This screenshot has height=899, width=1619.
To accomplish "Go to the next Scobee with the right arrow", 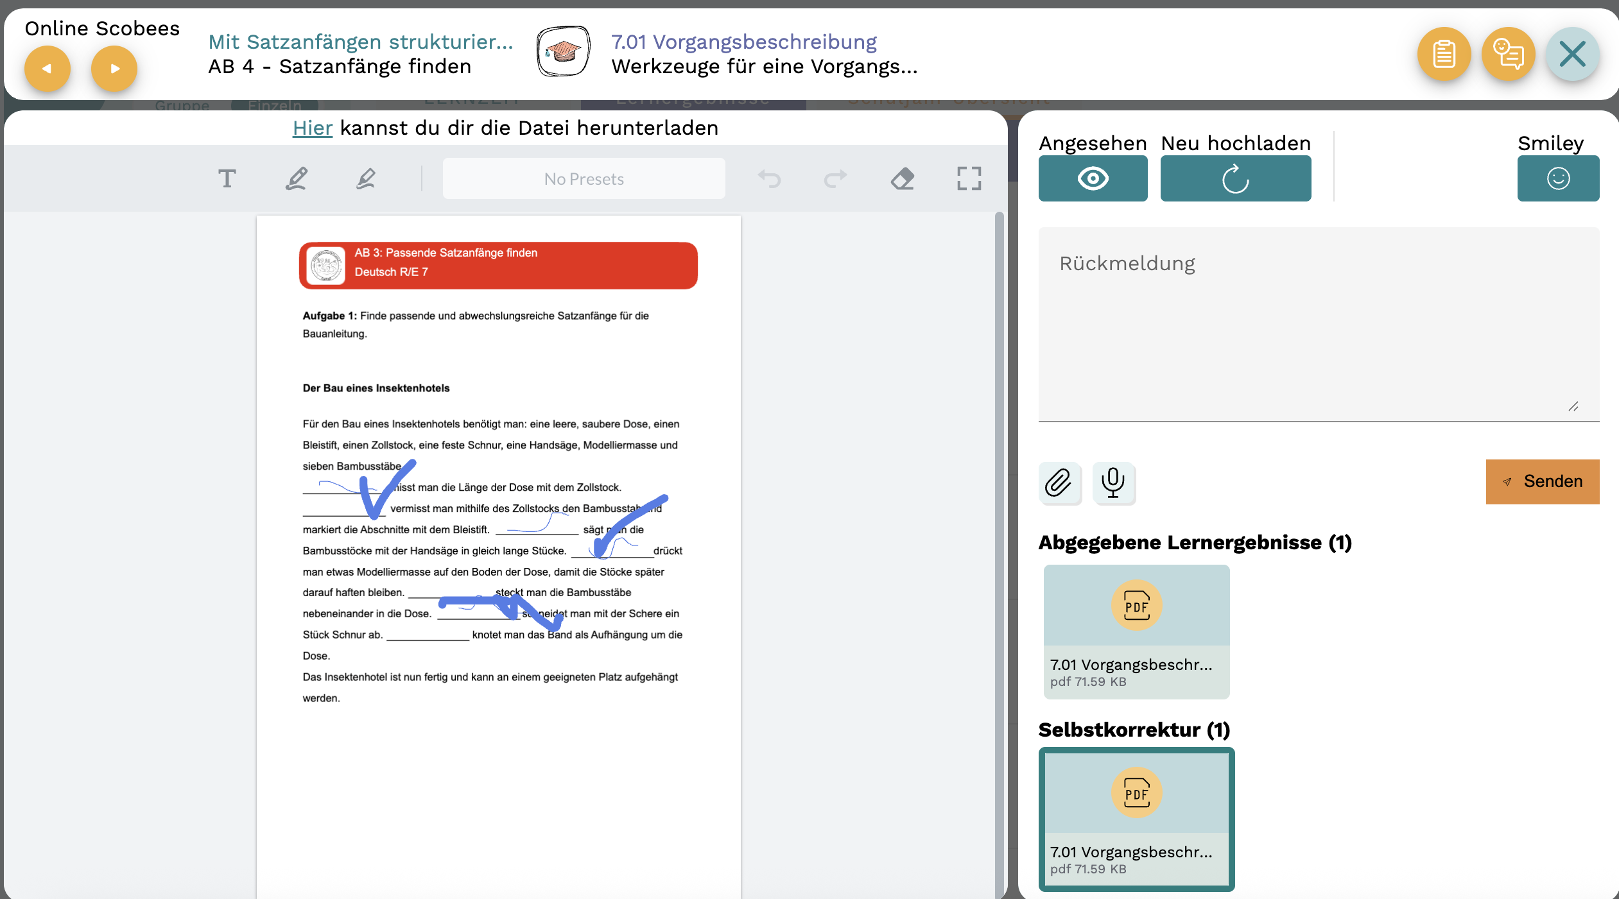I will (x=114, y=69).
